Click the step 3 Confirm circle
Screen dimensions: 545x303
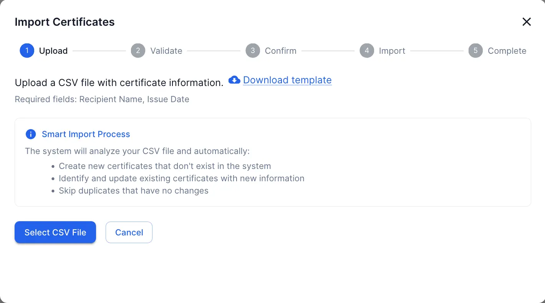[x=252, y=51]
